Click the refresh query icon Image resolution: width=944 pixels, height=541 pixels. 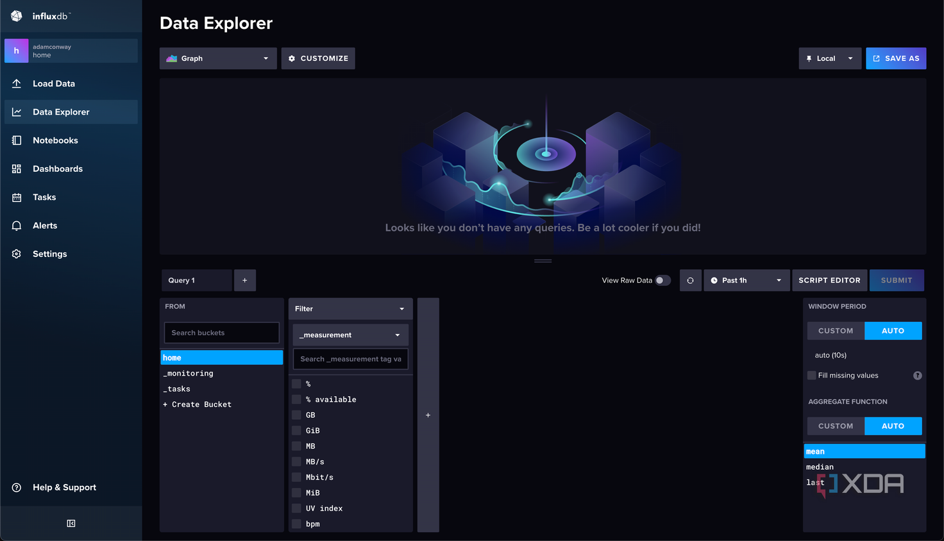click(x=690, y=280)
